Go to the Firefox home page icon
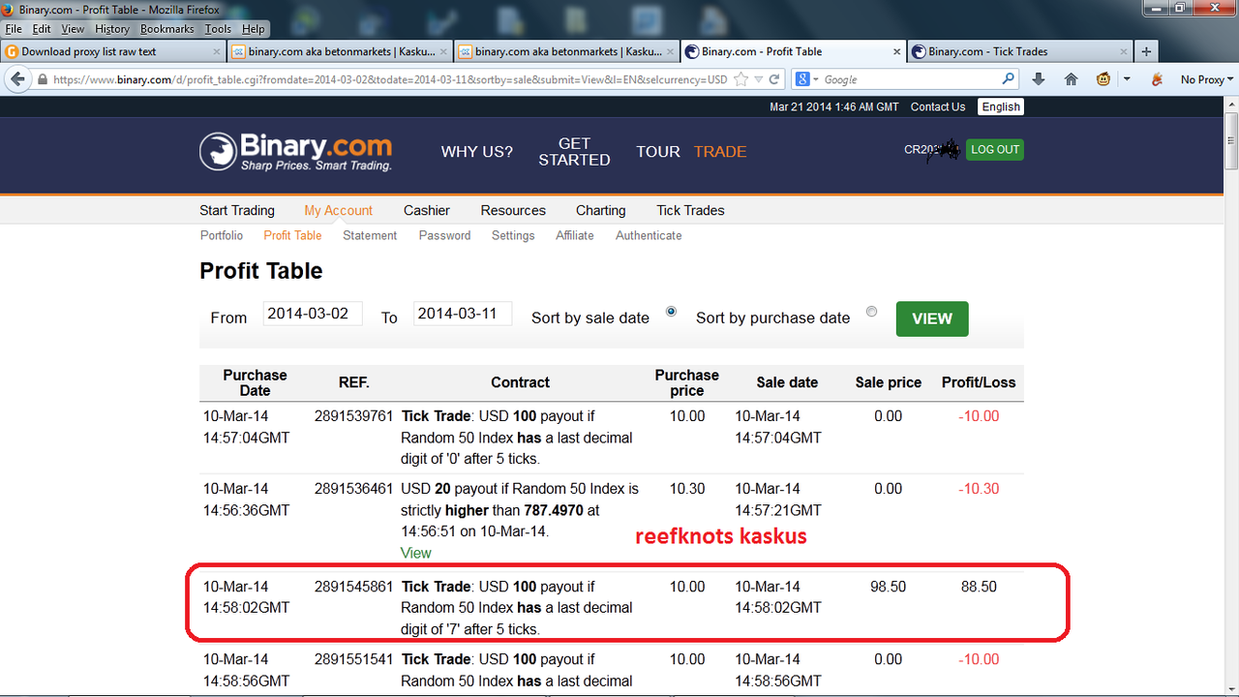 [1071, 79]
